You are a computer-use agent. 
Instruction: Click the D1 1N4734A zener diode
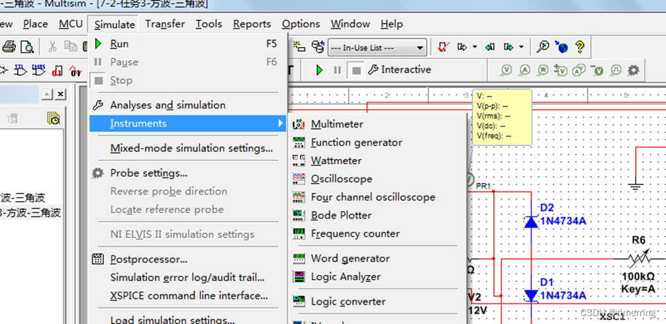point(532,295)
